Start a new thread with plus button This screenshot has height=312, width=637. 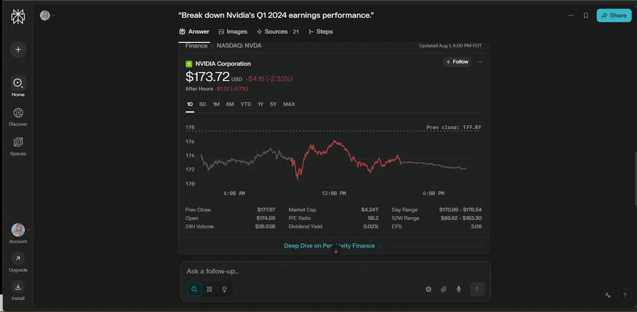18,50
